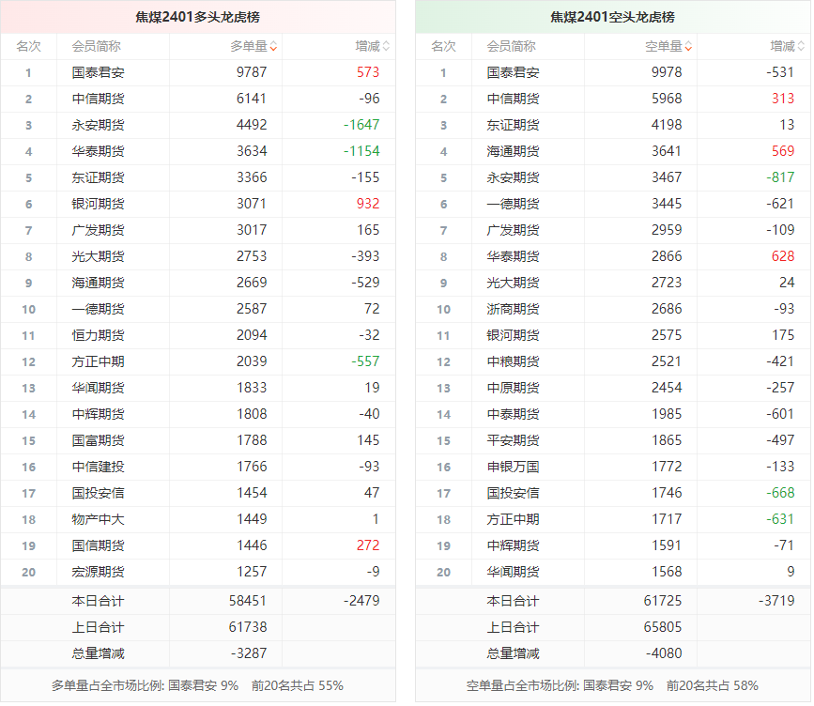Sort short table by 空单量 sort arrows
Screen dimensions: 814x706
coord(688,47)
